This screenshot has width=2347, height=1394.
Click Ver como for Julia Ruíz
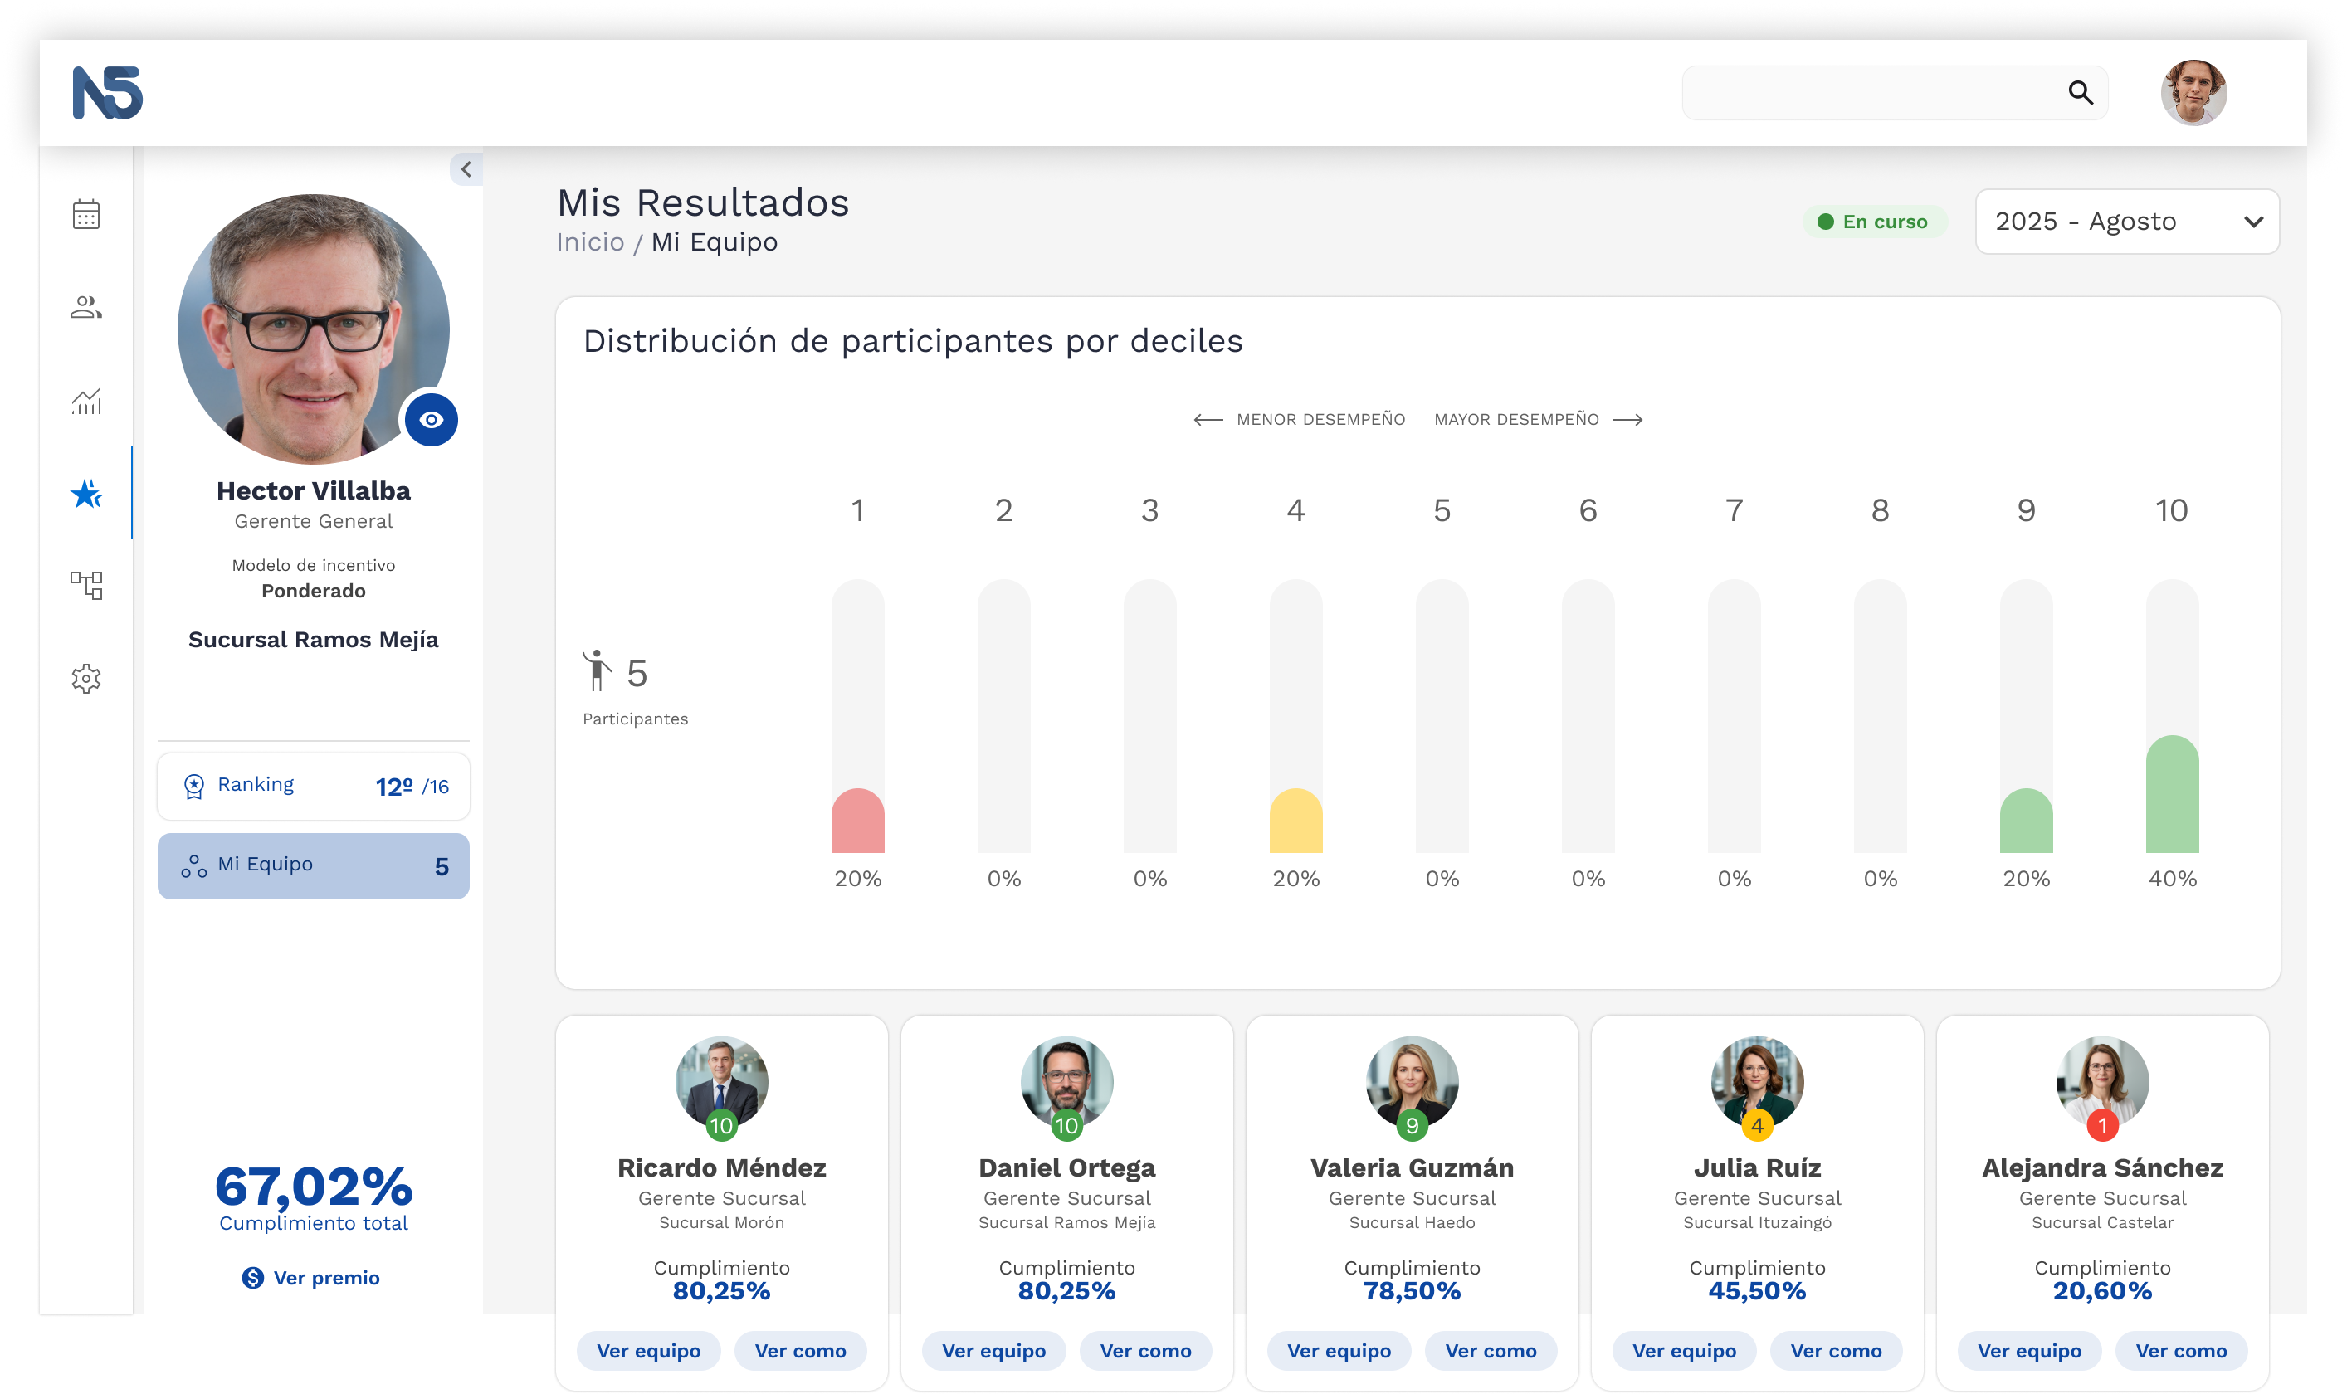[x=1836, y=1351]
